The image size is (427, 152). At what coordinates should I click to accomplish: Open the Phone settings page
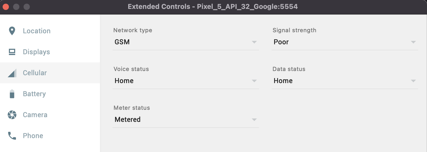[x=33, y=135]
